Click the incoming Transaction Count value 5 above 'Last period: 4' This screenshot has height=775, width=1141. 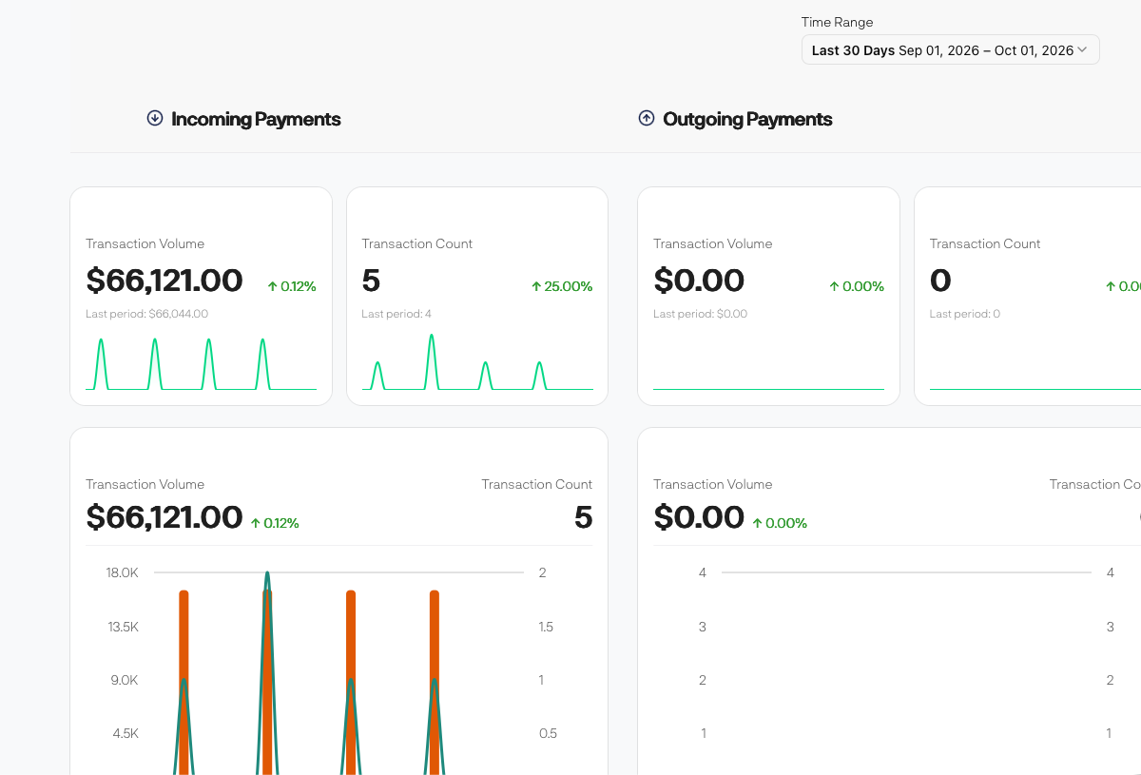371,281
